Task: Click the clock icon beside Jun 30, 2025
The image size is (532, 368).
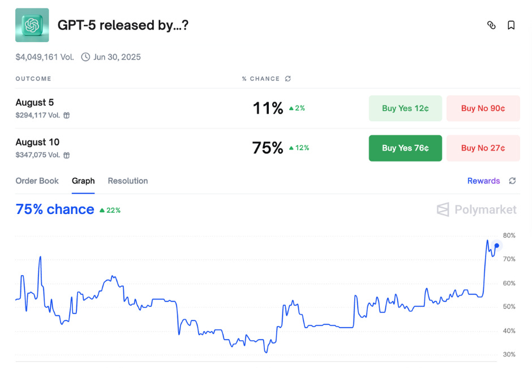Action: pyautogui.click(x=85, y=57)
